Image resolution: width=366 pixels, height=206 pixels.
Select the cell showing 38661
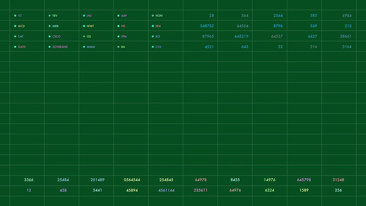point(339,36)
